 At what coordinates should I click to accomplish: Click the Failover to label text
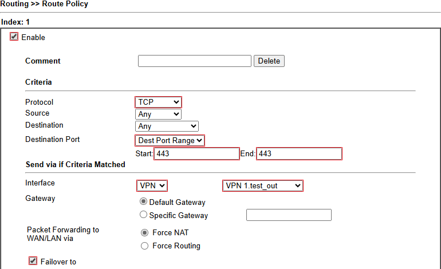click(x=58, y=262)
